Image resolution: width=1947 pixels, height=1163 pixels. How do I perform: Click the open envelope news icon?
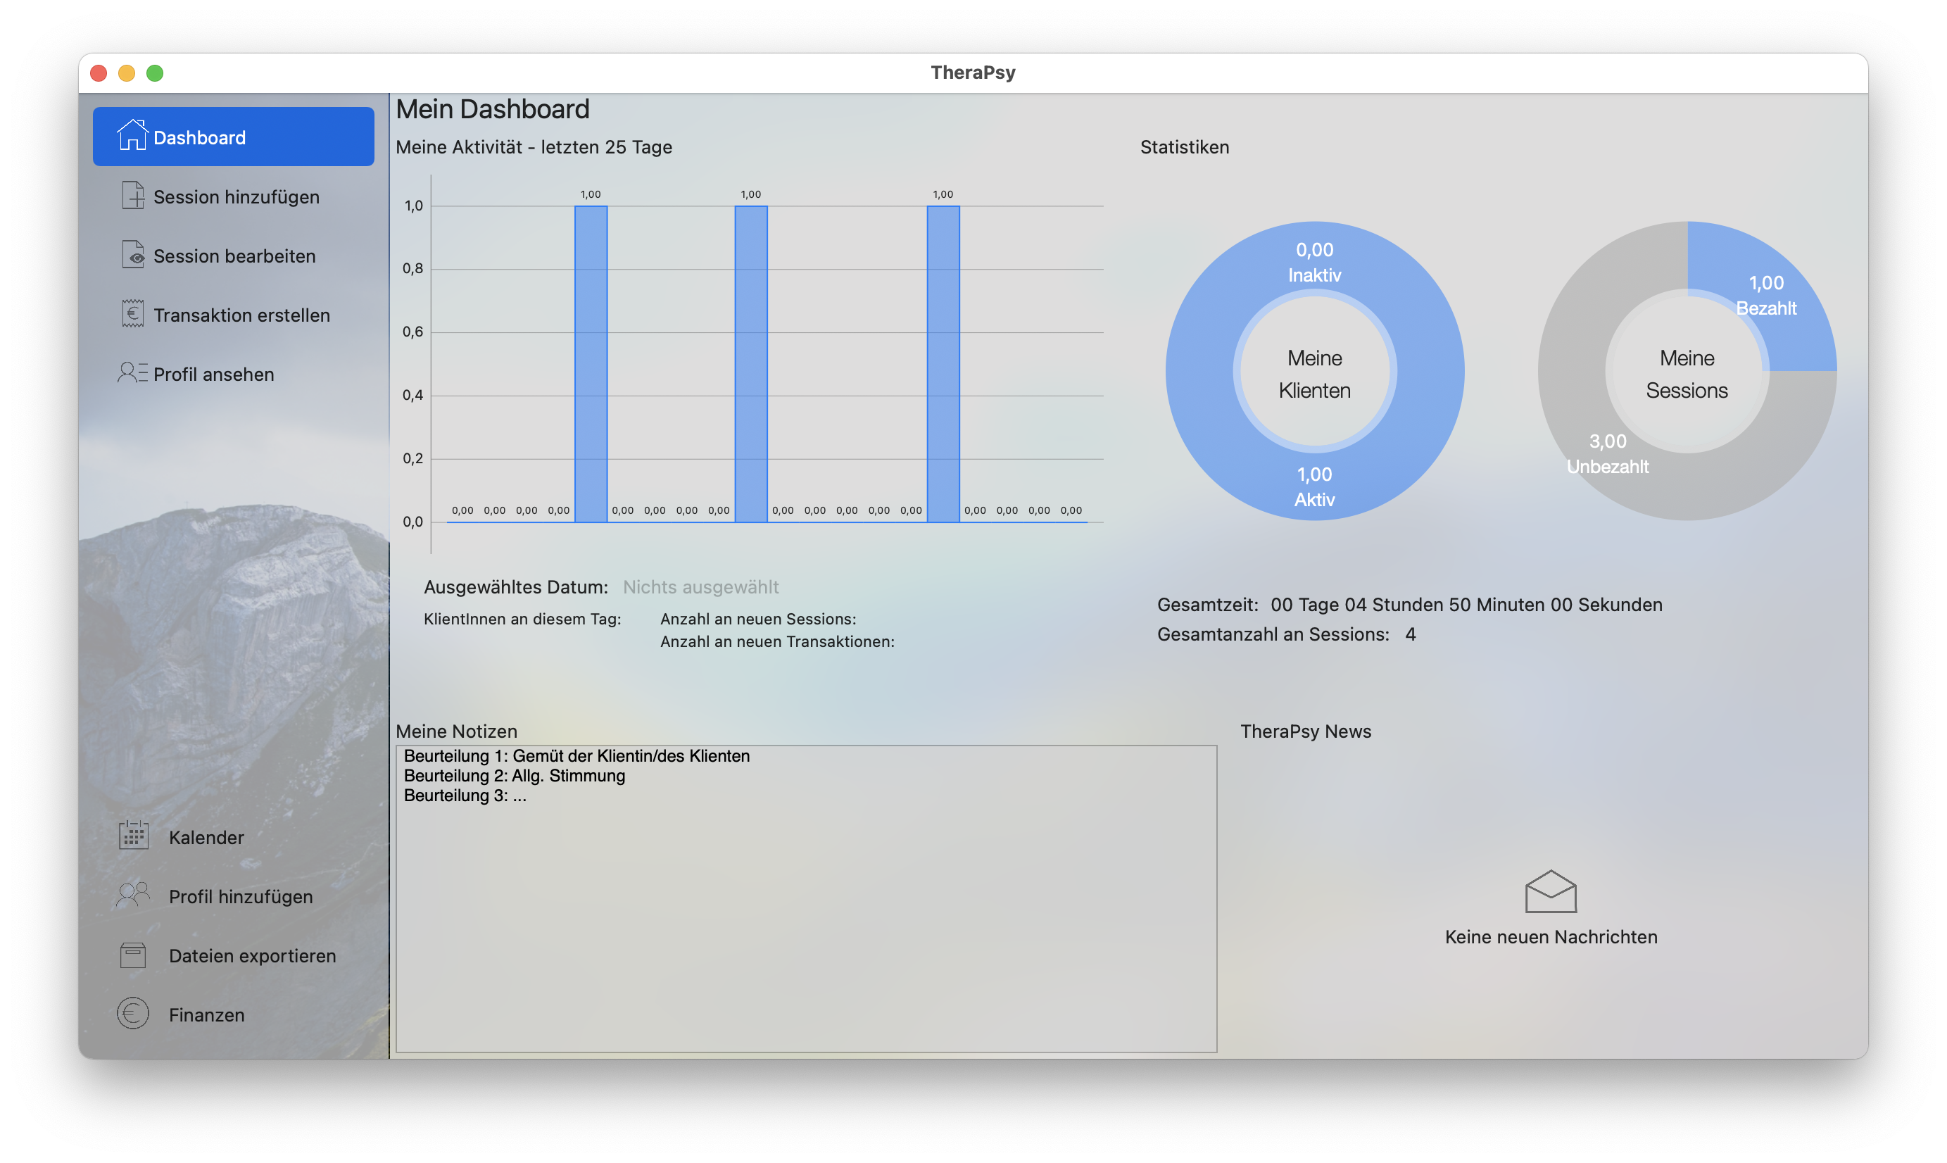[x=1550, y=891]
